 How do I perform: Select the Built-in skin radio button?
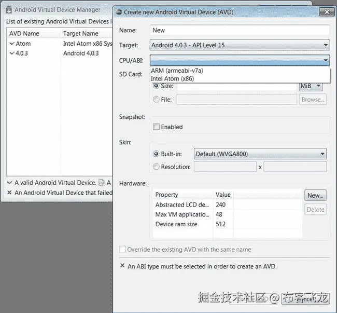pos(156,154)
